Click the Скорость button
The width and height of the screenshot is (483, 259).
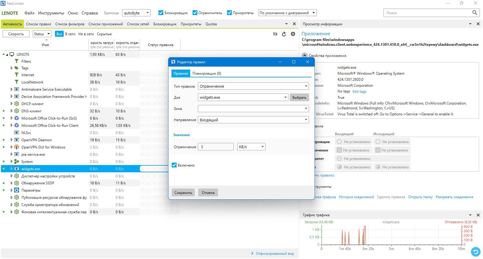point(16,34)
